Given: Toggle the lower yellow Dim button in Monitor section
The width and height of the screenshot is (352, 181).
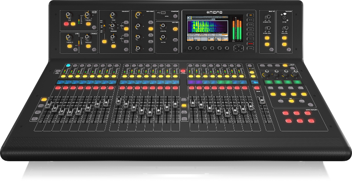Looking at the screenshot, I should click(267, 44).
